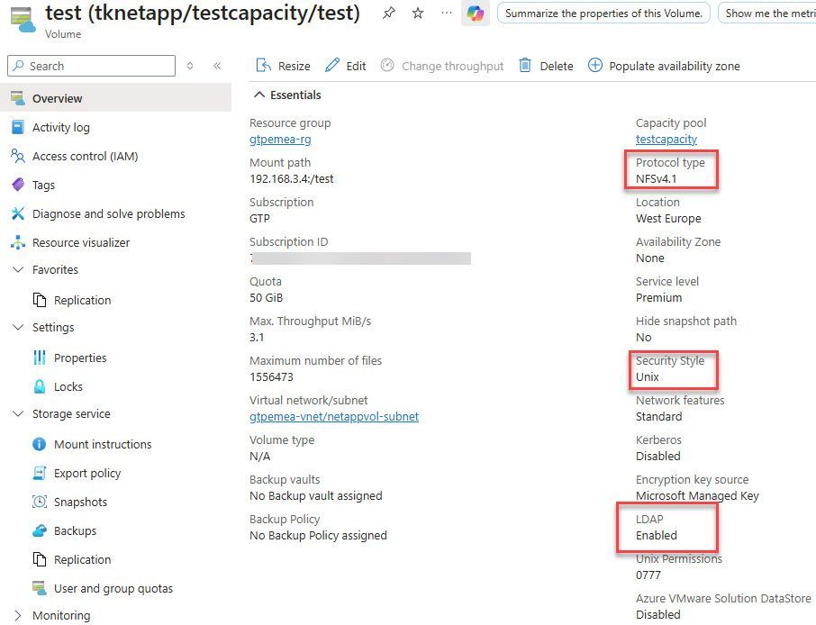
Task: Open Resource visualizer from sidebar
Action: click(81, 242)
